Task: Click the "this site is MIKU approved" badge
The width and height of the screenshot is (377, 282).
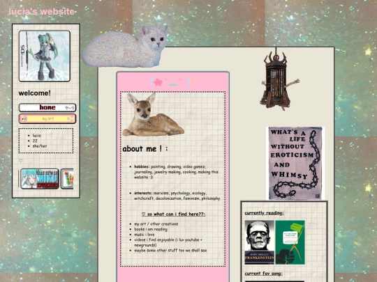Action: (39, 179)
